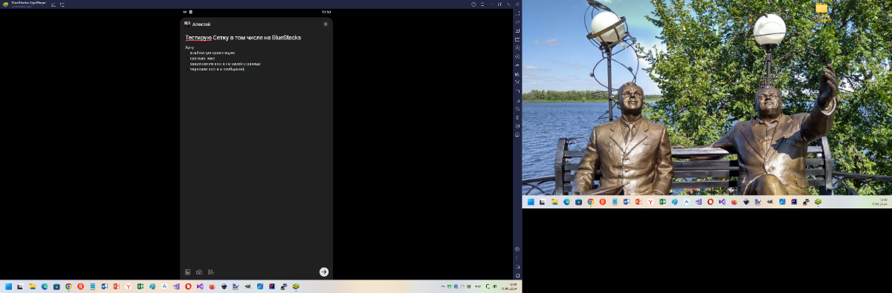Click the Алексей author avatar
The width and height of the screenshot is (892, 293).
click(187, 24)
